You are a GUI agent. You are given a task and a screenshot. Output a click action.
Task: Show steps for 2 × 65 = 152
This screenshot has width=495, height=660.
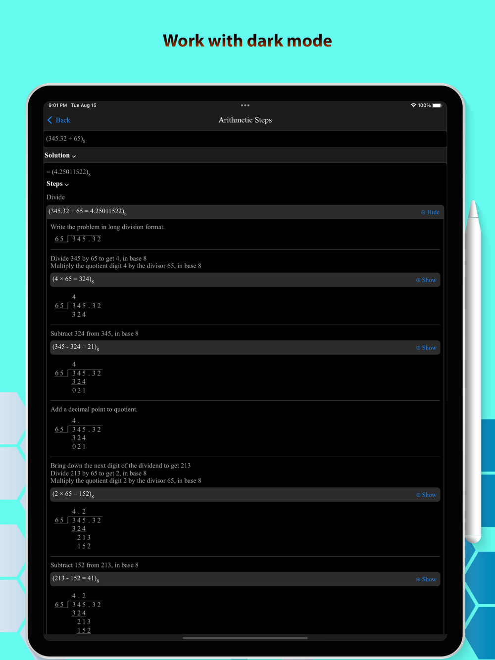click(x=426, y=495)
